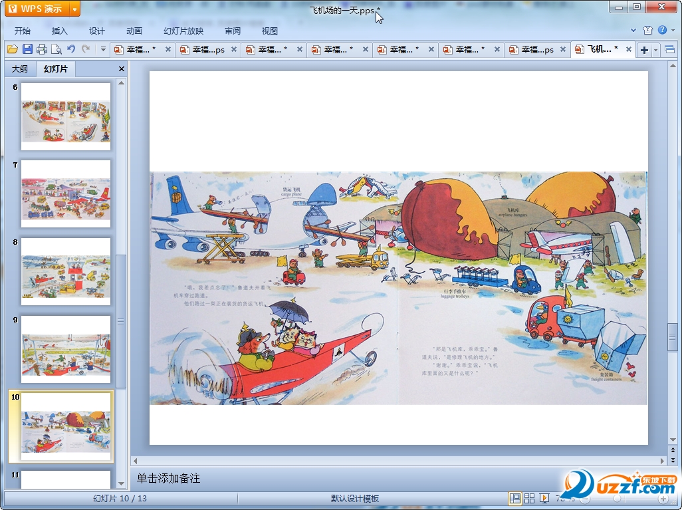
Task: Open the 幻灯片放映 menu tab
Action: pyautogui.click(x=183, y=31)
